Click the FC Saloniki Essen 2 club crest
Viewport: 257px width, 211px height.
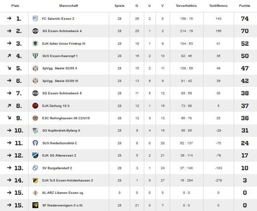click(x=35, y=18)
